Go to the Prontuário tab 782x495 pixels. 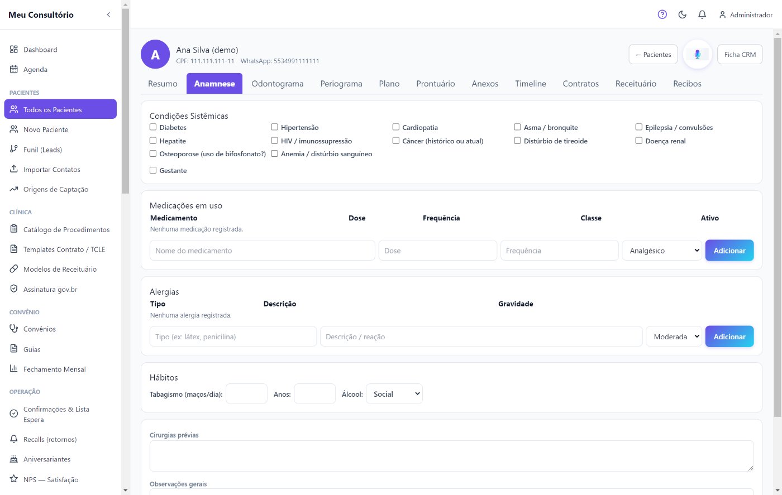coord(436,84)
